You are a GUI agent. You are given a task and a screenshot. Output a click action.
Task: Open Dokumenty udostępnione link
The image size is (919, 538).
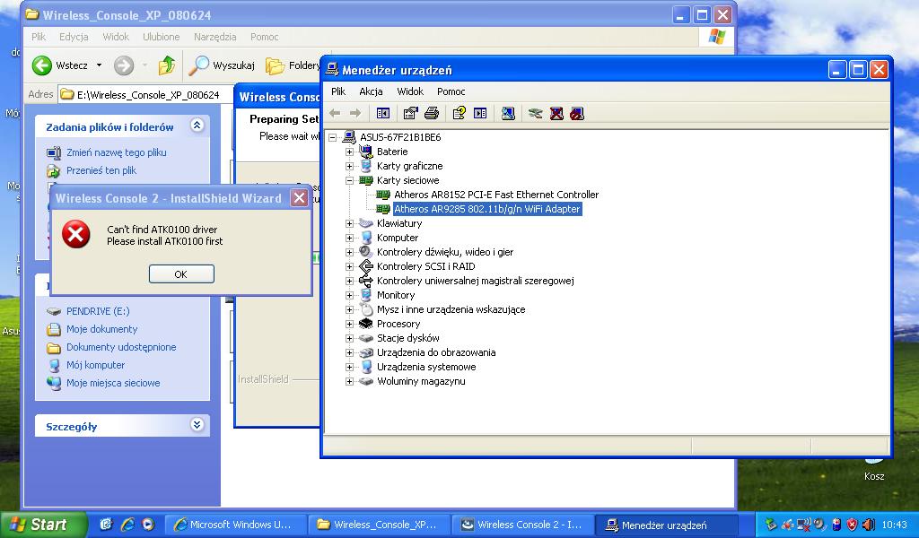tap(121, 347)
